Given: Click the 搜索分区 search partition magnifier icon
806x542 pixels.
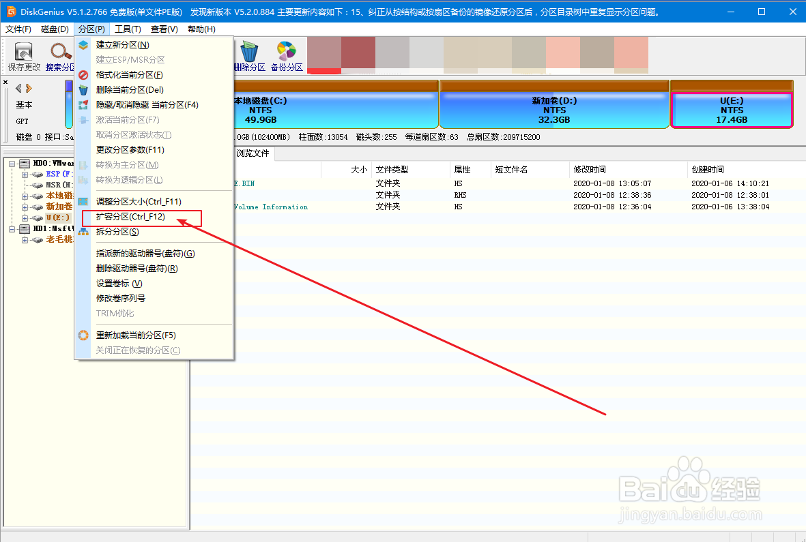Looking at the screenshot, I should tap(61, 51).
